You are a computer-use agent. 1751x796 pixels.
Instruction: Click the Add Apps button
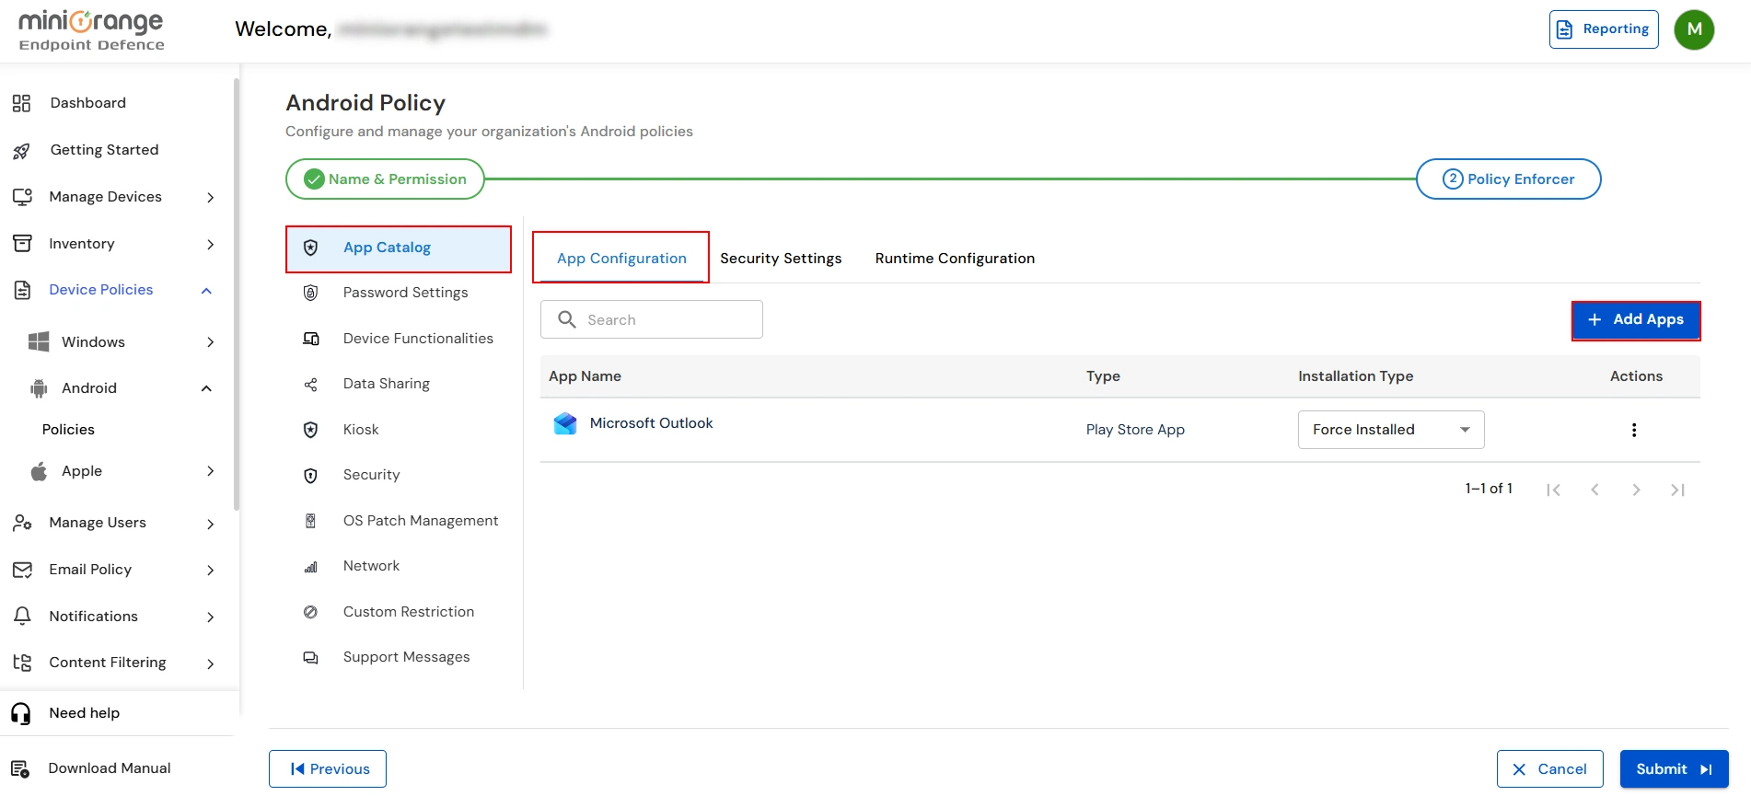(1635, 320)
